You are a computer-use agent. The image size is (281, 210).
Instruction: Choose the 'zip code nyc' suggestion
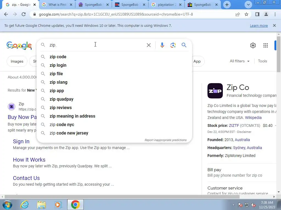coord(114,125)
